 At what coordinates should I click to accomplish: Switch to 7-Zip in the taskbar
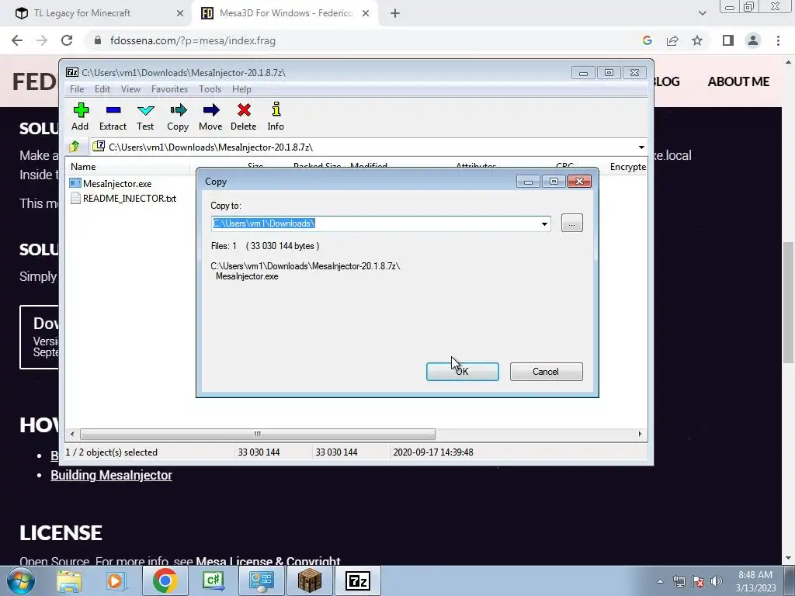pyautogui.click(x=358, y=580)
